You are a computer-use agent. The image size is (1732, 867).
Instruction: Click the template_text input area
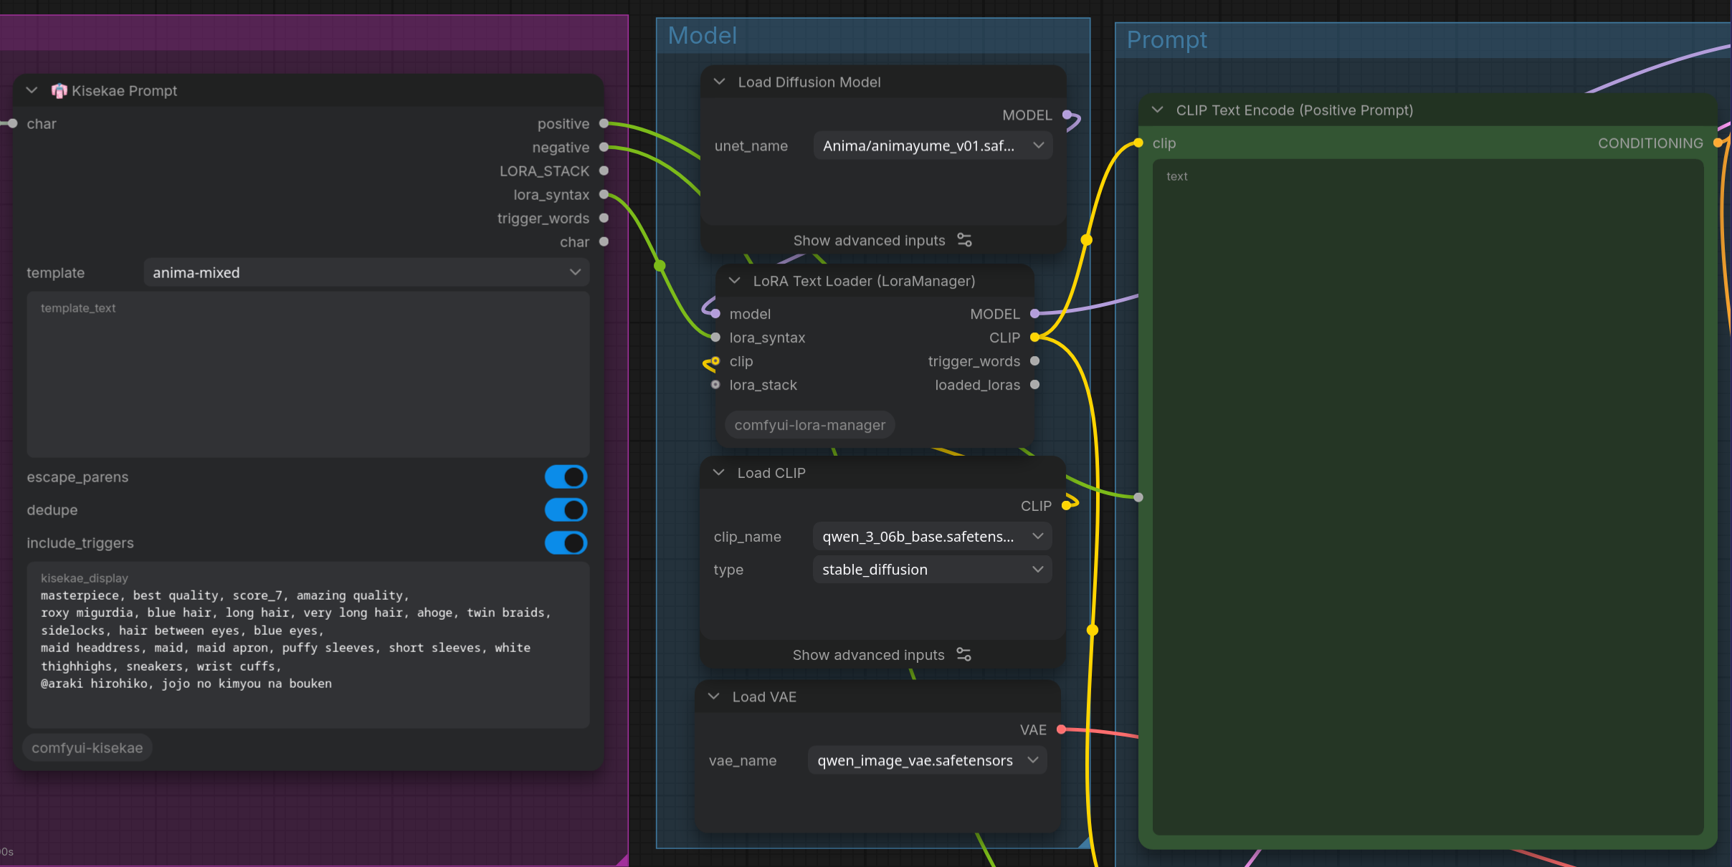[x=308, y=375]
